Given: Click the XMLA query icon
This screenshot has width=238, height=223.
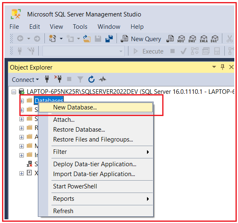Looking at the screenshot, I should click(203, 39).
